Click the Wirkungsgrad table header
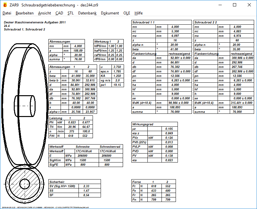This screenshot has width=257, height=209. [x=144, y=124]
